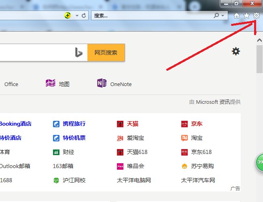The image size is (263, 202).
Task: Open the 携程旅行 link
Action: click(74, 124)
